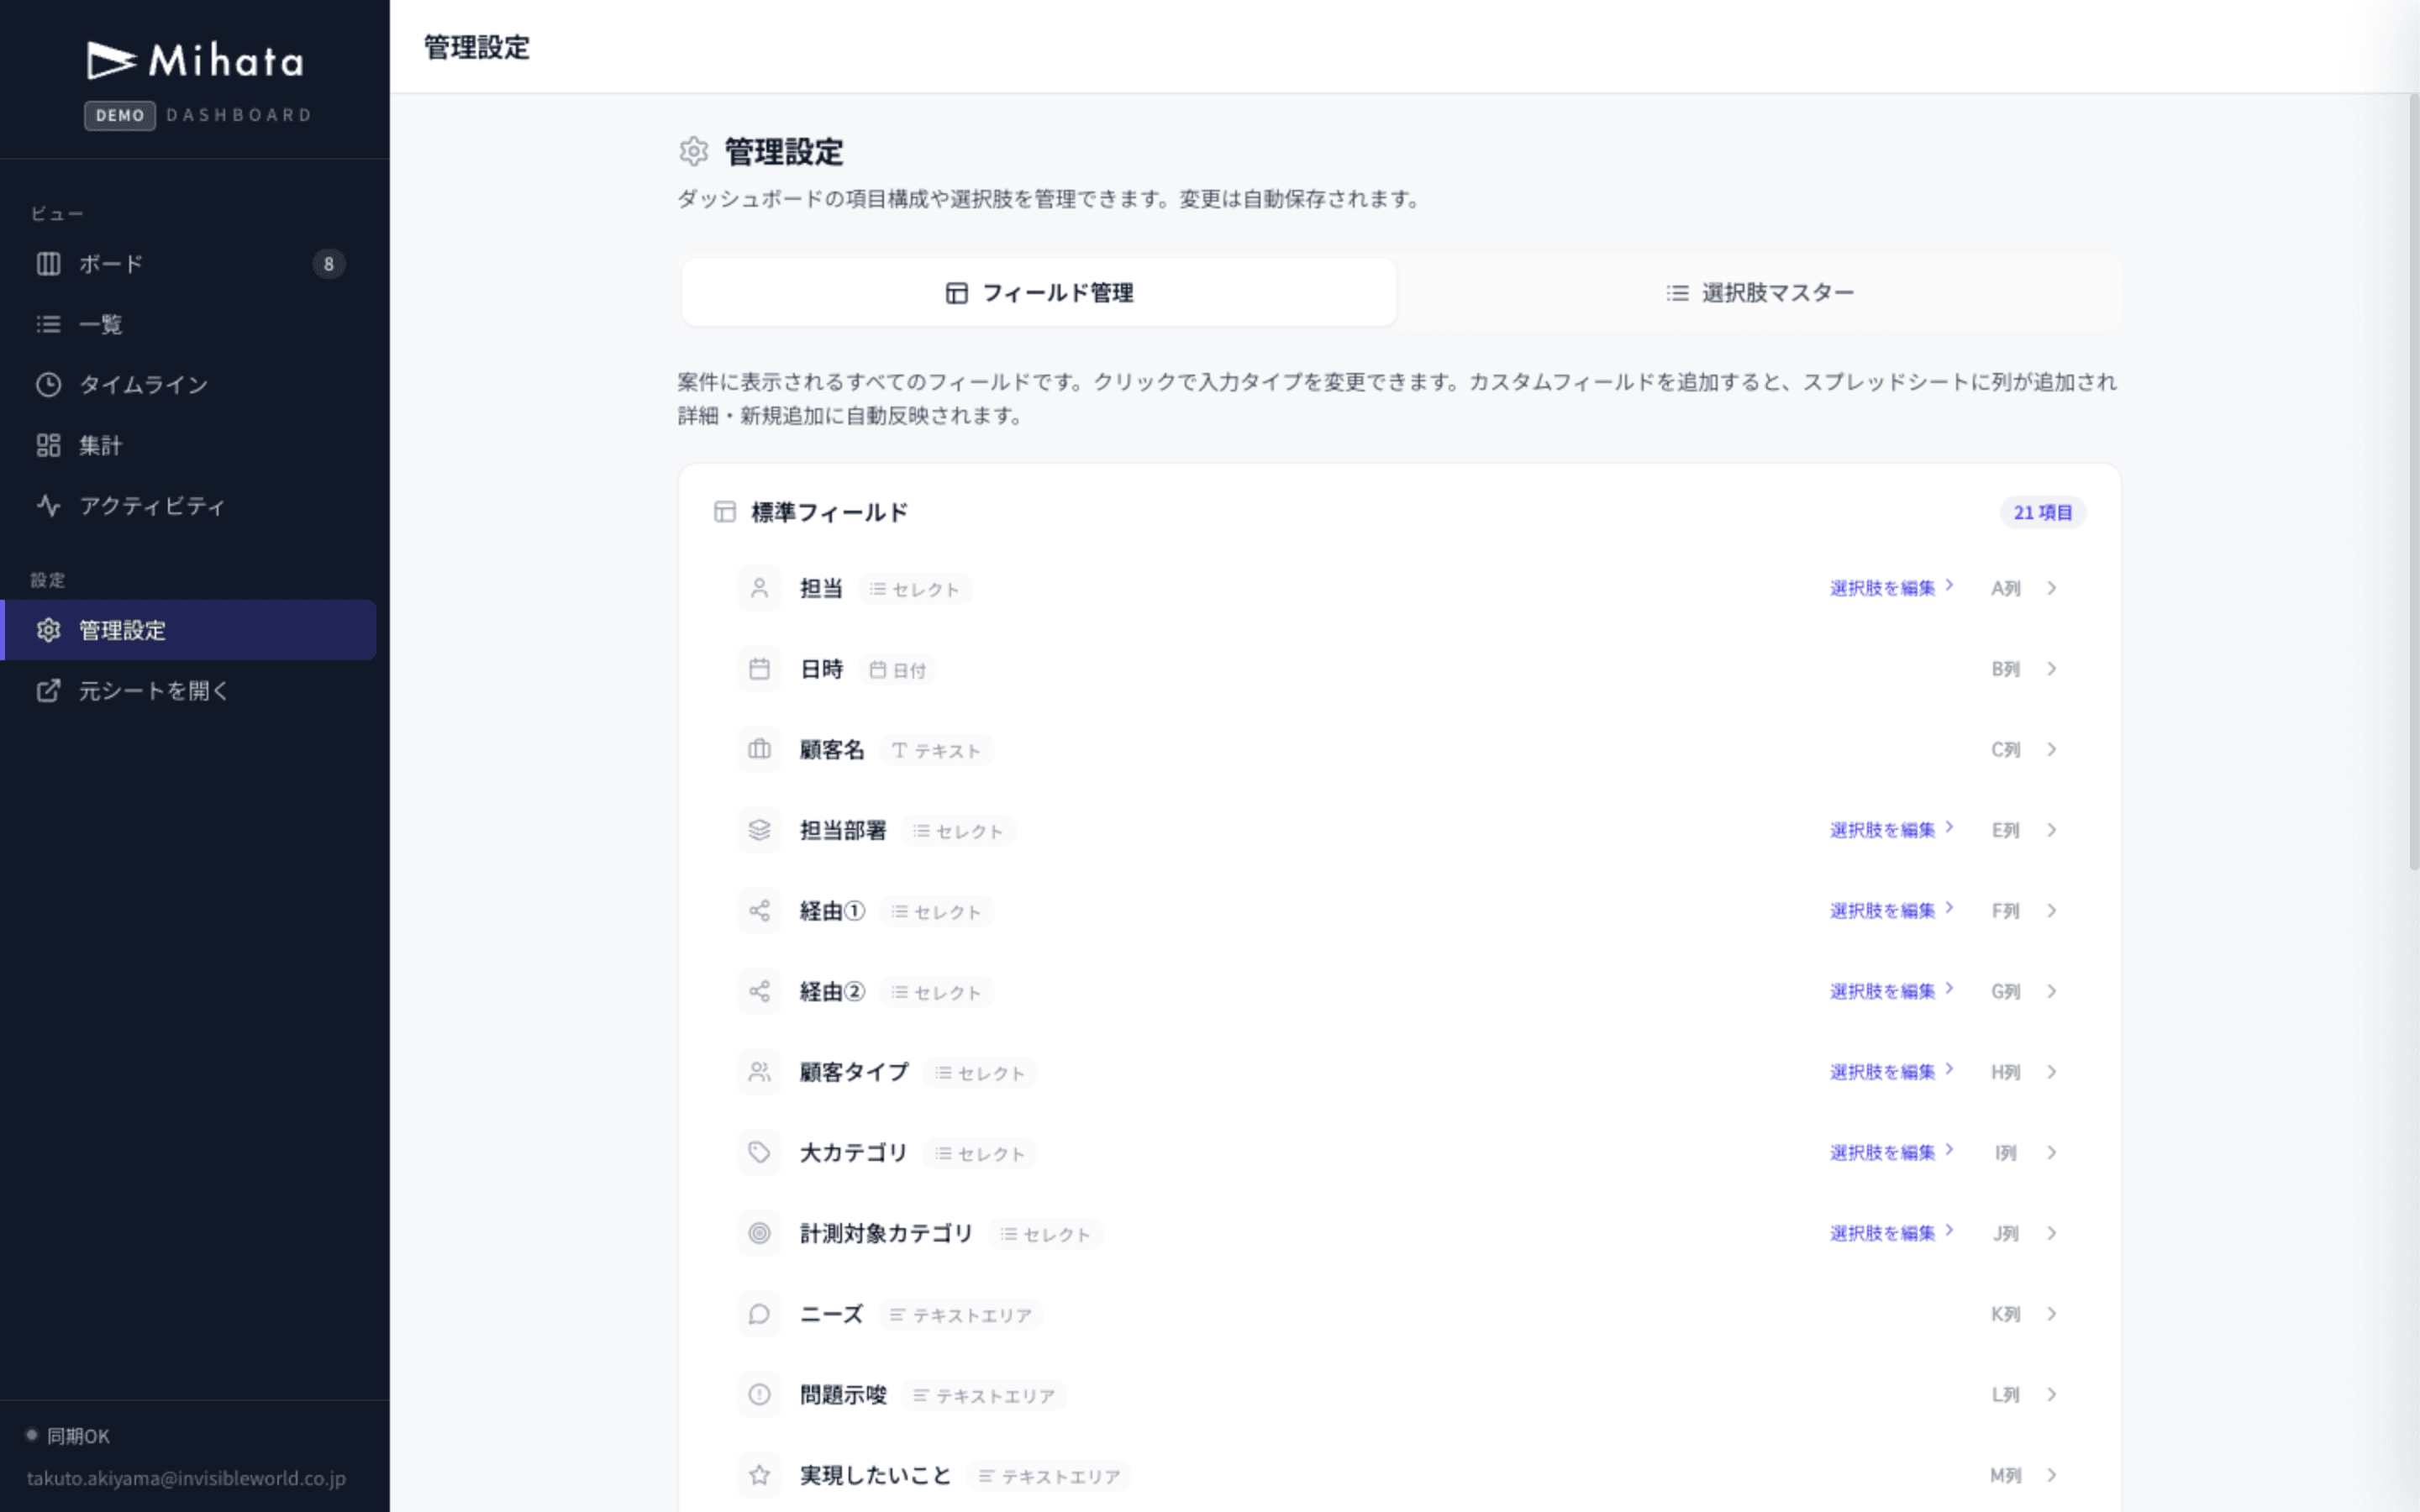The image size is (2420, 1512).
Task: Click the ボード count badge 8
Action: (329, 264)
